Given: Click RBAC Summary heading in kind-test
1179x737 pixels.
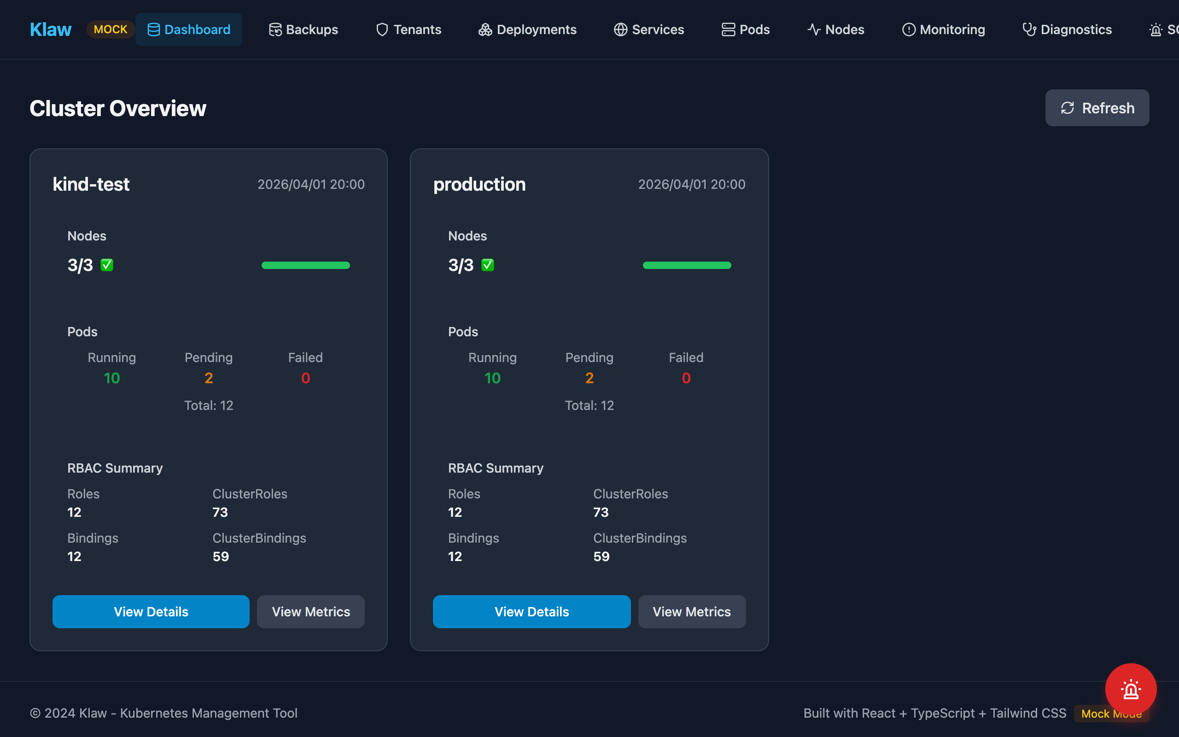Looking at the screenshot, I should pyautogui.click(x=115, y=468).
